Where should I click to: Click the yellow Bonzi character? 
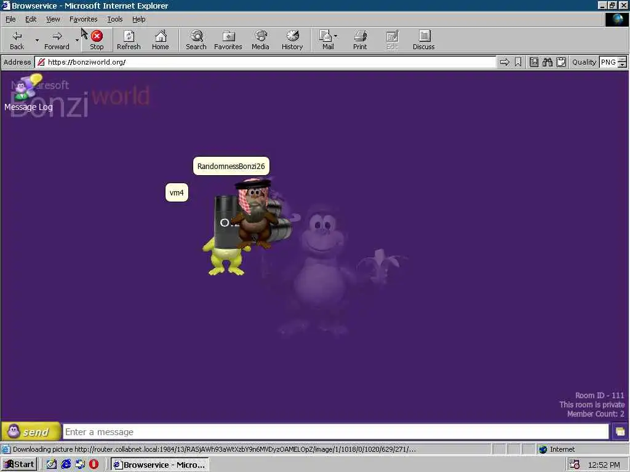(225, 259)
